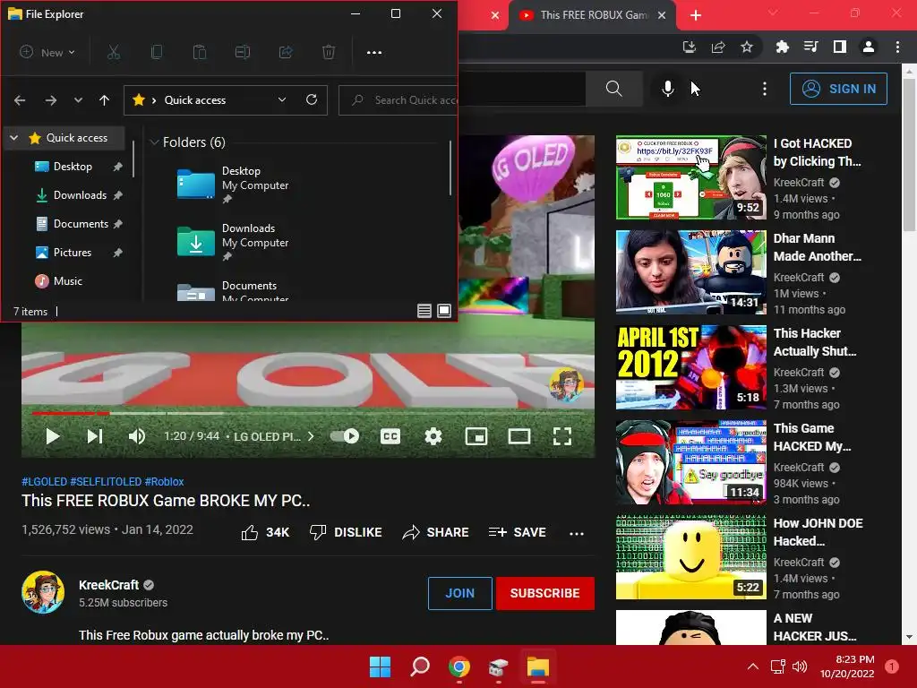This screenshot has width=917, height=688.
Task: Expand the address bar history dropdown
Action: (282, 99)
